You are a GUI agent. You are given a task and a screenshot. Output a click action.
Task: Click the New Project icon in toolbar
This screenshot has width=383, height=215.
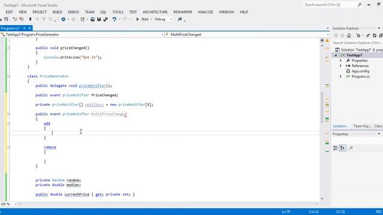tap(83, 19)
